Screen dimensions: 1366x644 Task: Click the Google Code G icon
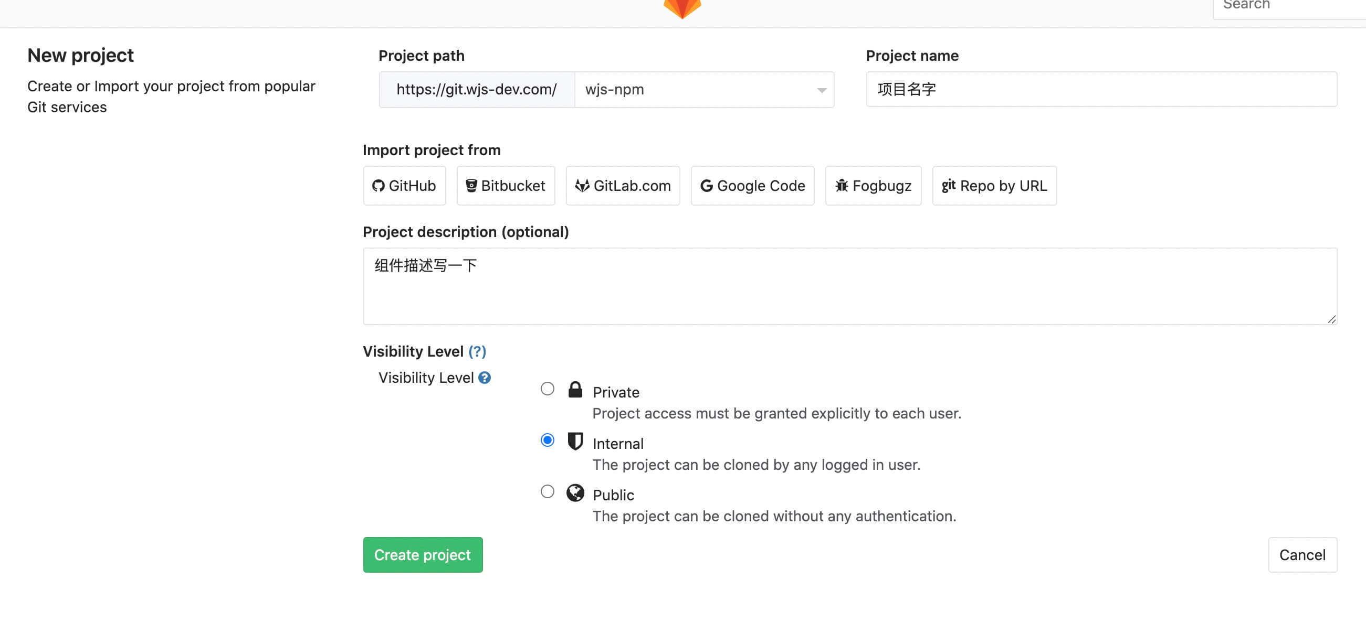click(706, 186)
